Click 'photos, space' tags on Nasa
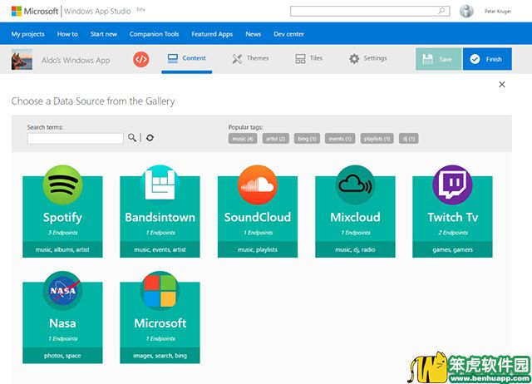This screenshot has height=384, width=532. [x=62, y=356]
